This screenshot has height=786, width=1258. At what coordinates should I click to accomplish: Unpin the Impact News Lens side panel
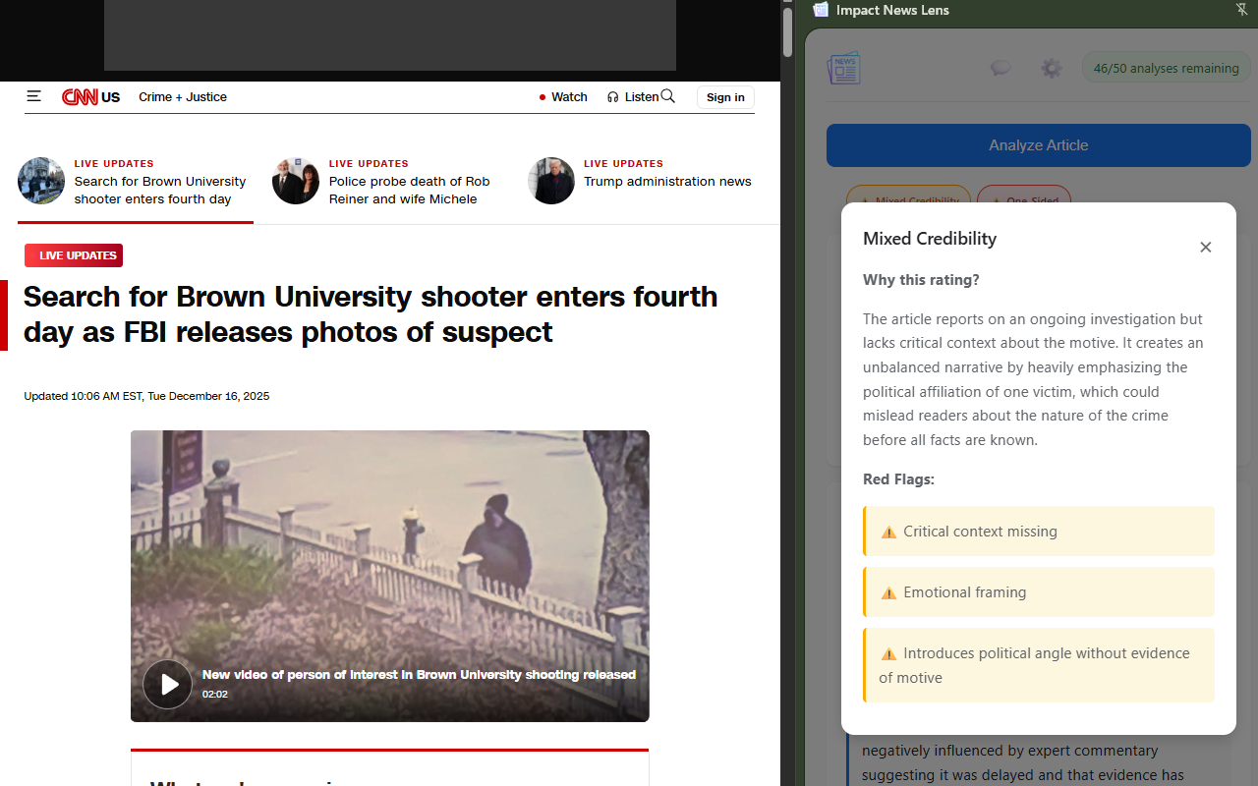(x=1241, y=10)
